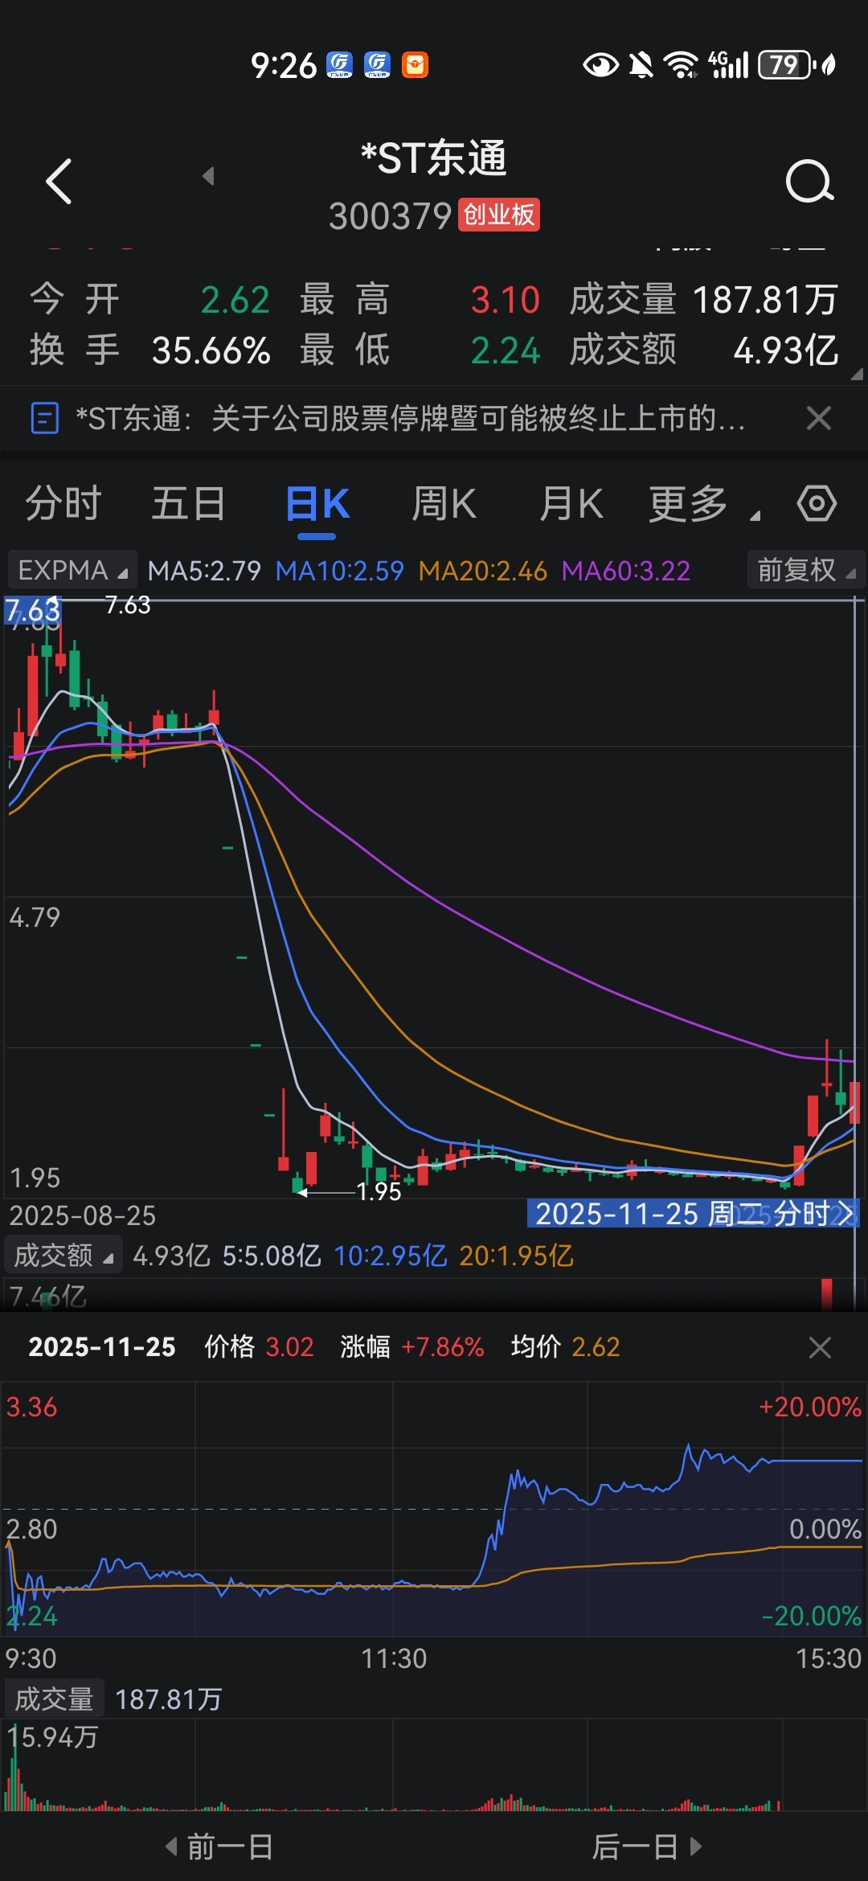
Task: Tap the 成交量 187.81万 in quote header
Action: tap(704, 300)
